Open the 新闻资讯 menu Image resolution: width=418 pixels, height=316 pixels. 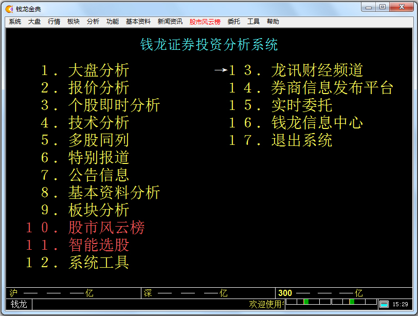[170, 21]
